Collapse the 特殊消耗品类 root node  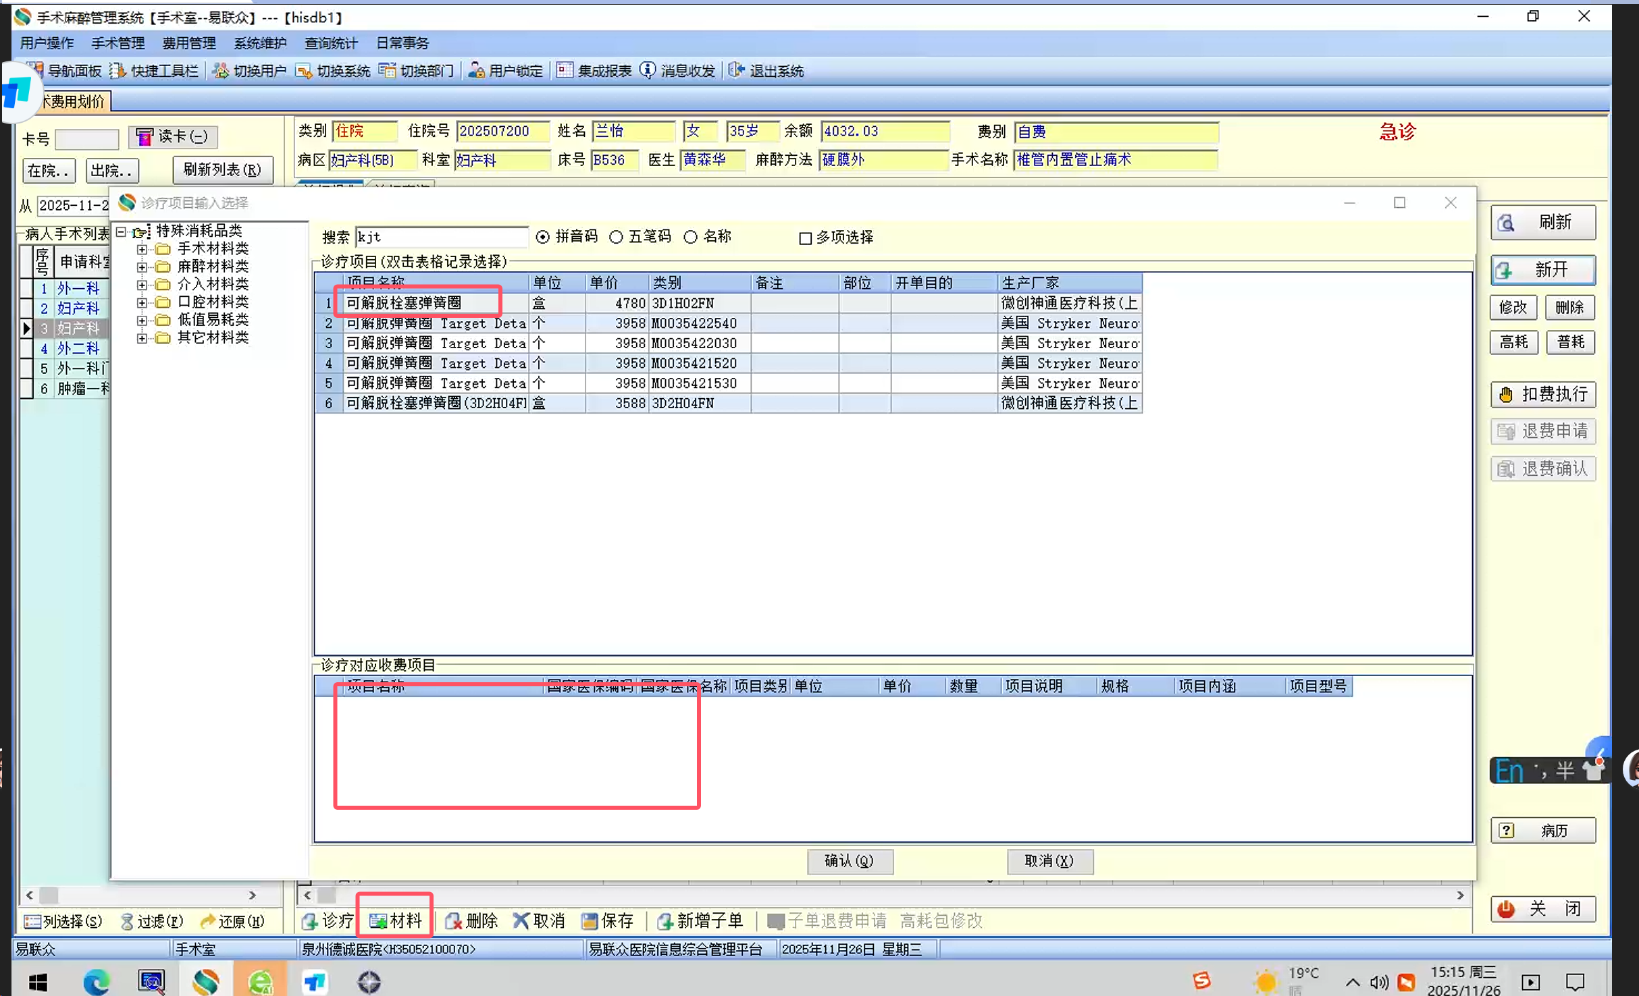click(121, 231)
